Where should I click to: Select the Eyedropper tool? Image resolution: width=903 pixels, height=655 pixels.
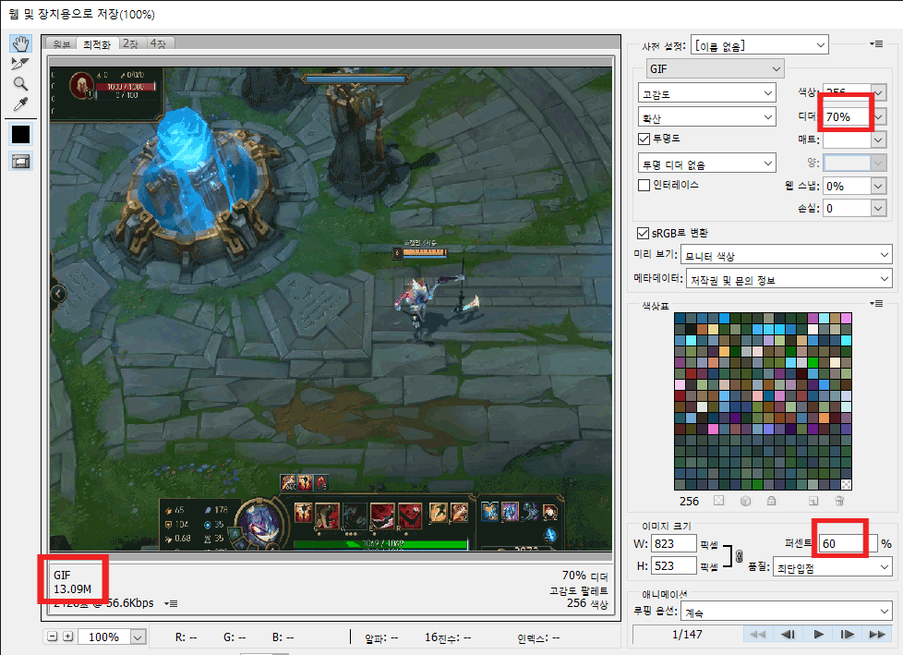click(20, 104)
